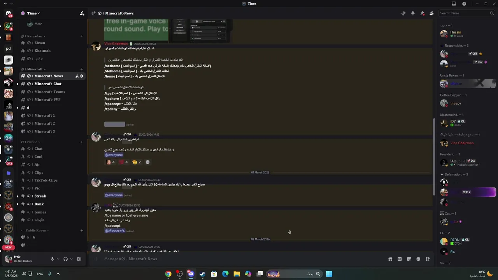Deafen headphones in user panel
Image resolution: width=498 pixels, height=280 pixels.
[x=65, y=259]
